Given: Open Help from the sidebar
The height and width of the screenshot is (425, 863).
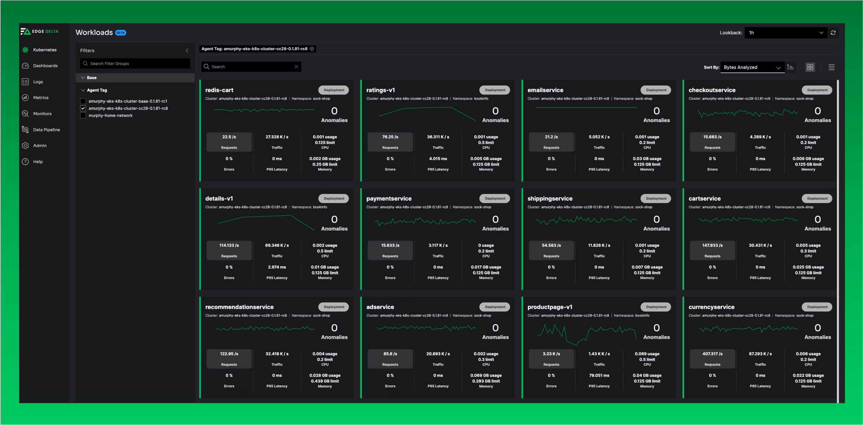Looking at the screenshot, I should [25, 161].
